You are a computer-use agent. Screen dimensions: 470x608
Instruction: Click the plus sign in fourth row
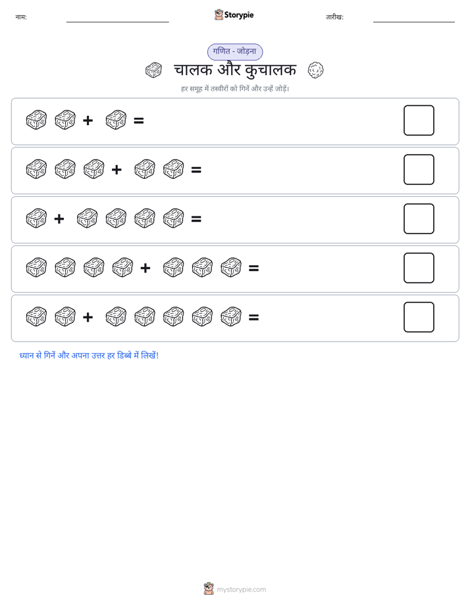(x=145, y=268)
